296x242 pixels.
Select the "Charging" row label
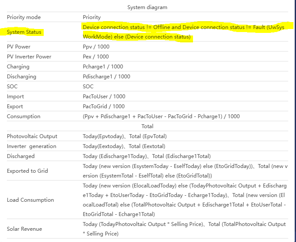18,67
